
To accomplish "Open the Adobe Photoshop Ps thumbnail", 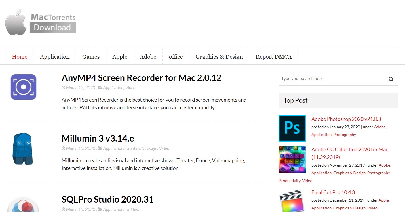I will tap(292, 128).
